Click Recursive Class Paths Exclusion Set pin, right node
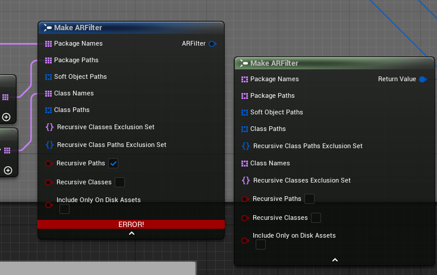 point(246,146)
